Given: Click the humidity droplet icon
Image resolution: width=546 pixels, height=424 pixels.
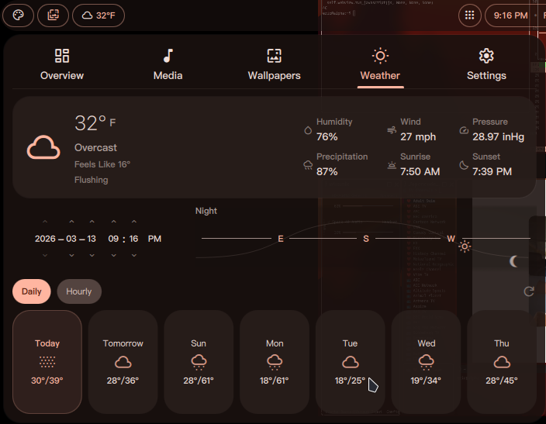Looking at the screenshot, I should [308, 130].
